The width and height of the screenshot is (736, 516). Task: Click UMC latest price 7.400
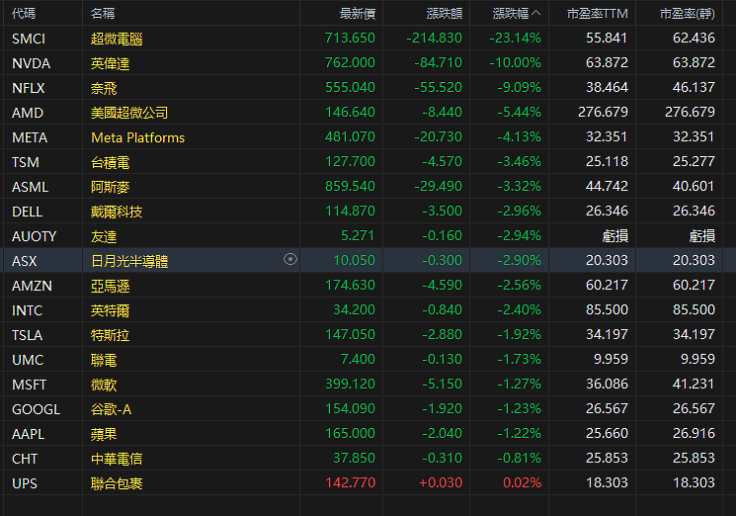[x=358, y=359]
